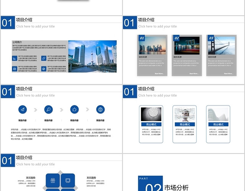
Task: Click subtitle placeholder on skyscraper photo slide
Action: [x=36, y=26]
